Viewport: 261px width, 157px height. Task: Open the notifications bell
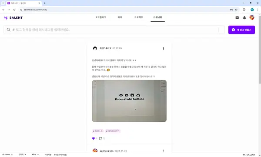(x=244, y=17)
